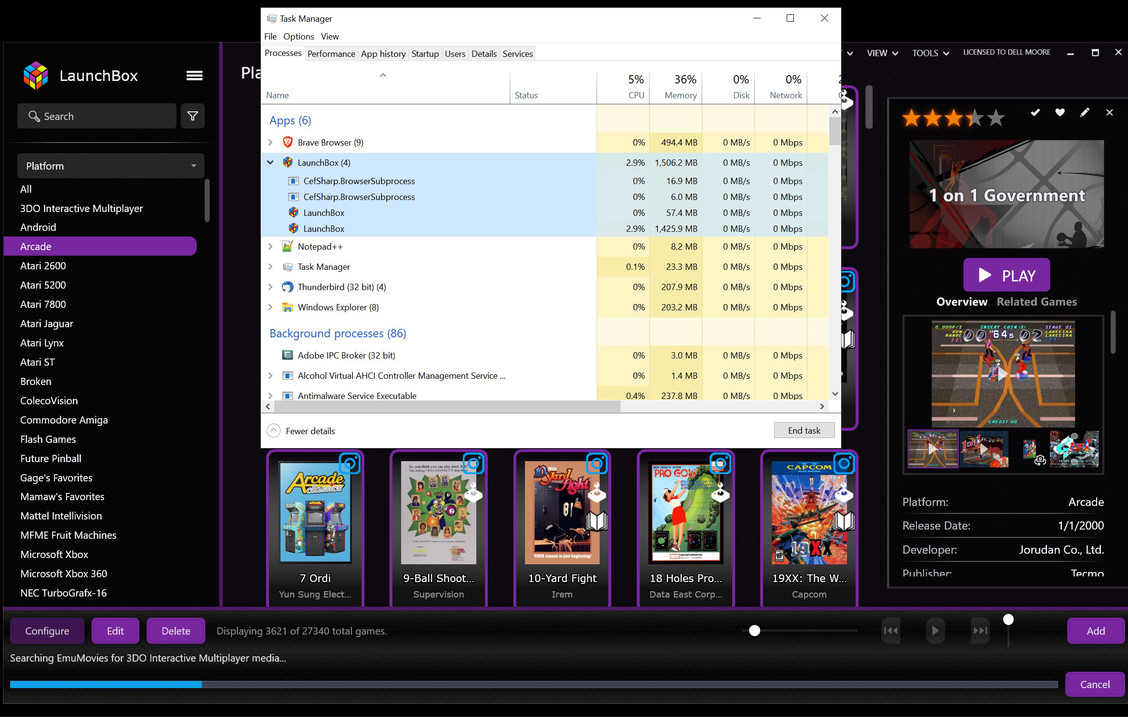Toggle favorite with the heart icon
Image resolution: width=1128 pixels, height=717 pixels.
pos(1060,112)
